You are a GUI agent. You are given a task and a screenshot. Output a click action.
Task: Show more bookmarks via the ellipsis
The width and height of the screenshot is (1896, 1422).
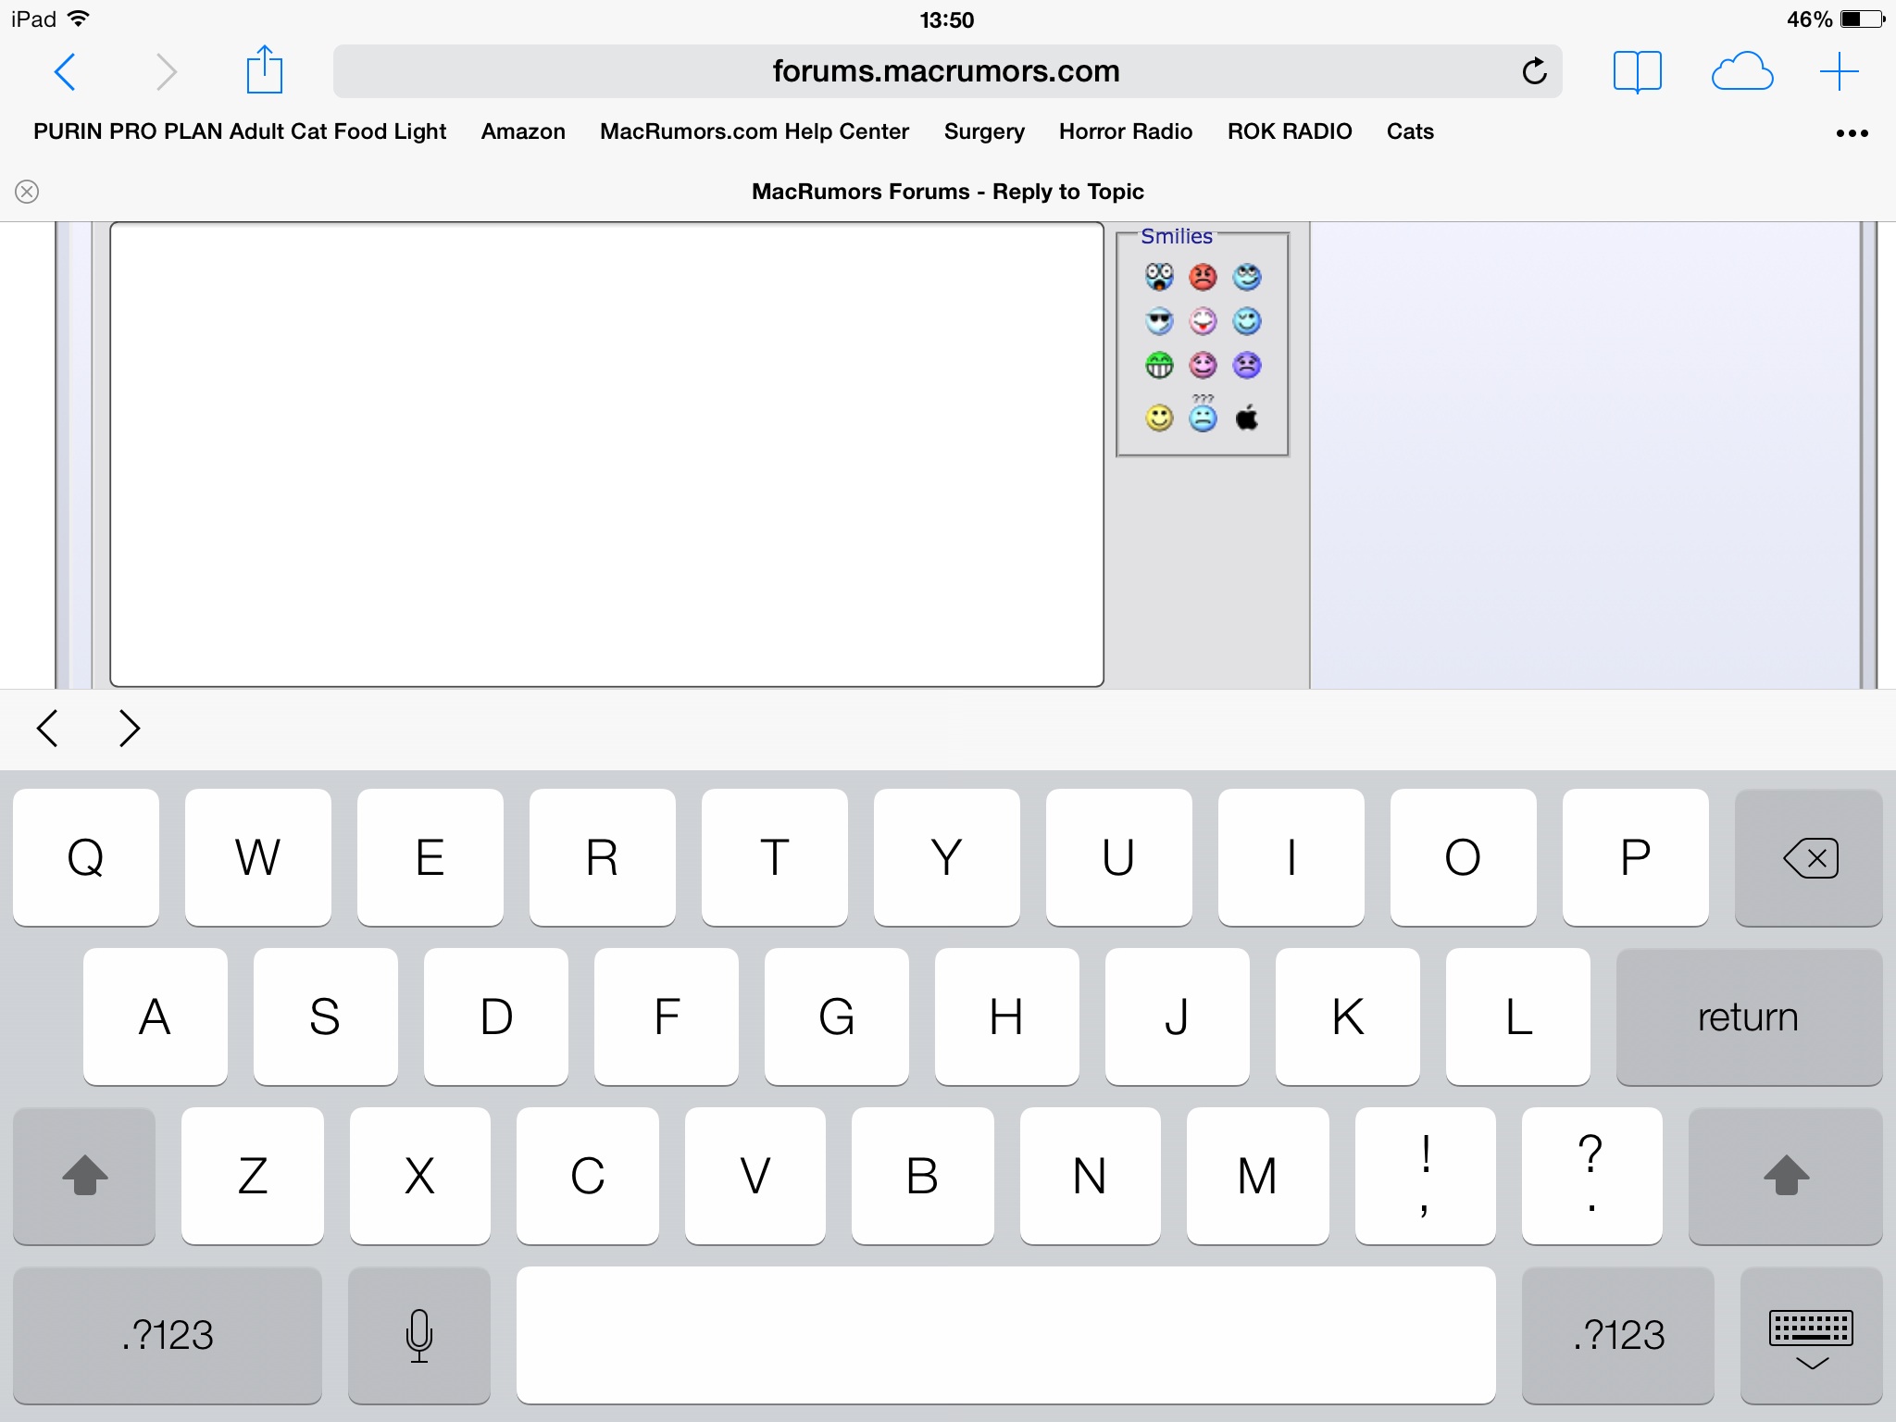tap(1852, 133)
